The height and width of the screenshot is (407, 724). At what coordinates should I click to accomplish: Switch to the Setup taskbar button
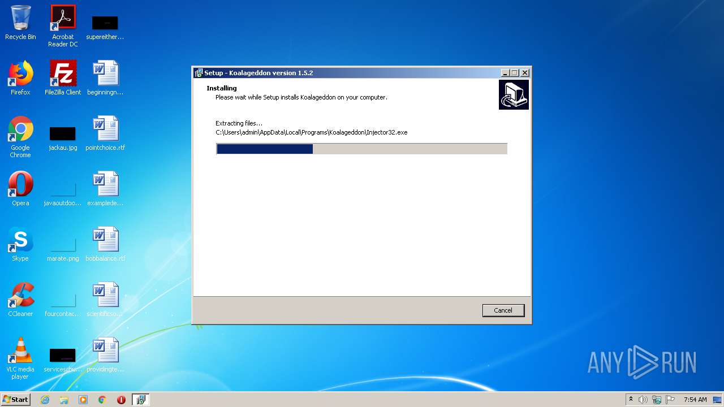pos(141,400)
